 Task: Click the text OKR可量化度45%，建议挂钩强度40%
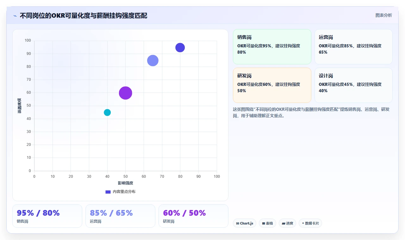(350, 87)
